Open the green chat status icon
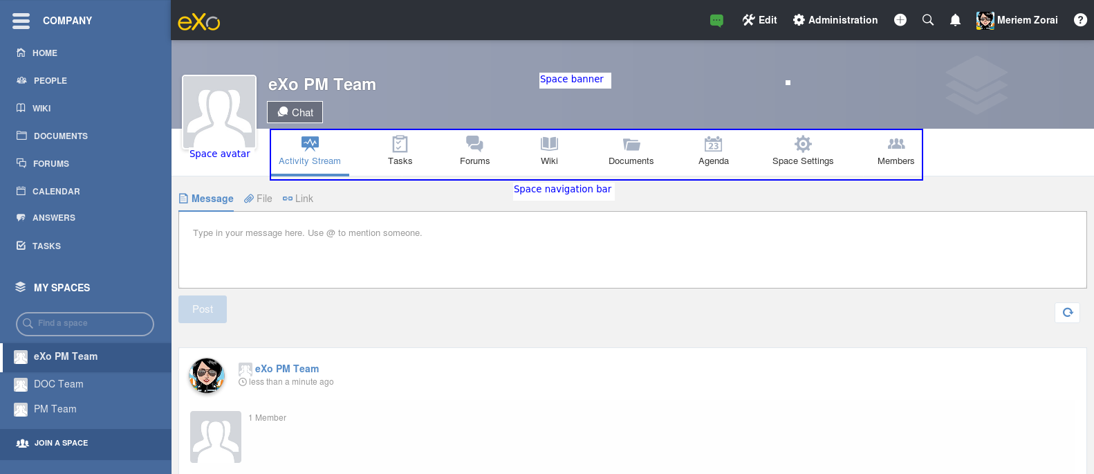The height and width of the screenshot is (474, 1094). (716, 21)
